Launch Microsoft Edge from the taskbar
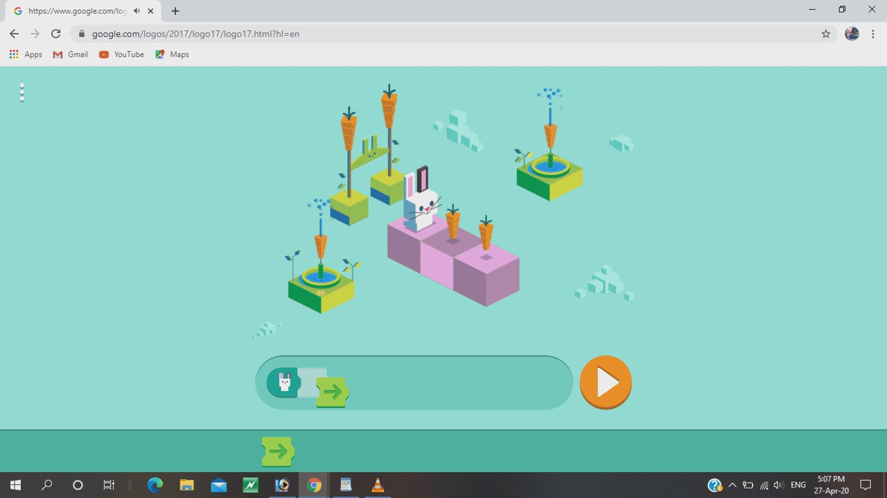 (x=155, y=485)
